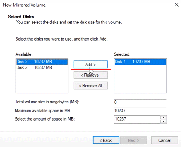Close the New Mirrored Volume dialog

176,5
